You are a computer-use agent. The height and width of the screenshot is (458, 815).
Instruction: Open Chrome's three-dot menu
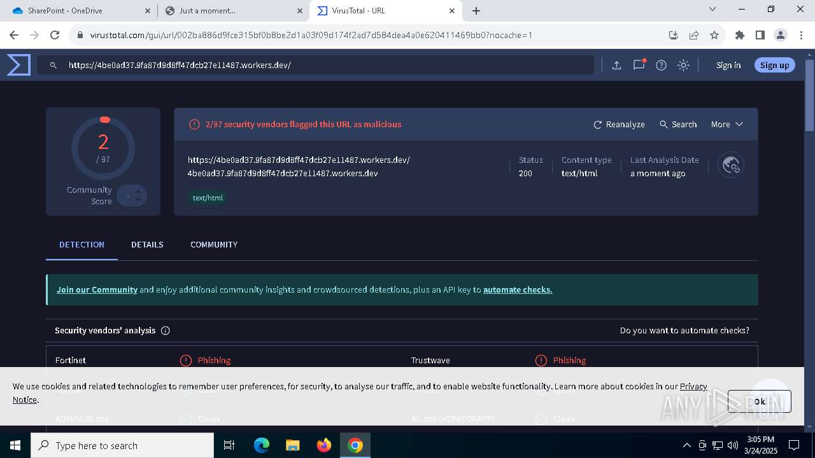(801, 35)
